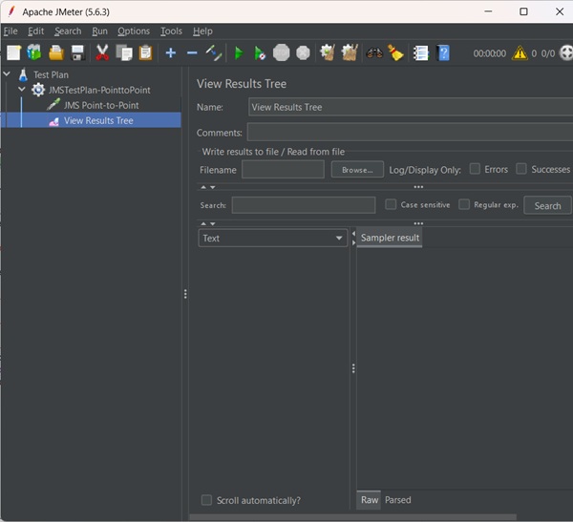Click the New test plan icon
The width and height of the screenshot is (573, 522).
point(13,52)
